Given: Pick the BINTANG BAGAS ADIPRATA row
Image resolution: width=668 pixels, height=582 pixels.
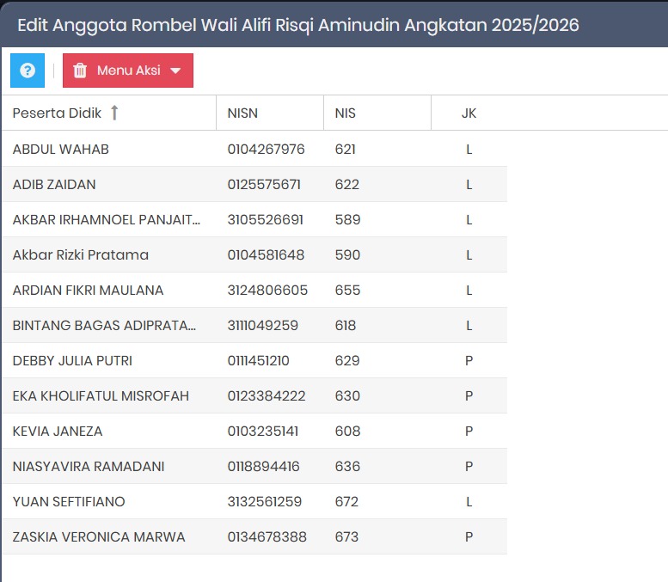Looking at the screenshot, I should pyautogui.click(x=104, y=326).
